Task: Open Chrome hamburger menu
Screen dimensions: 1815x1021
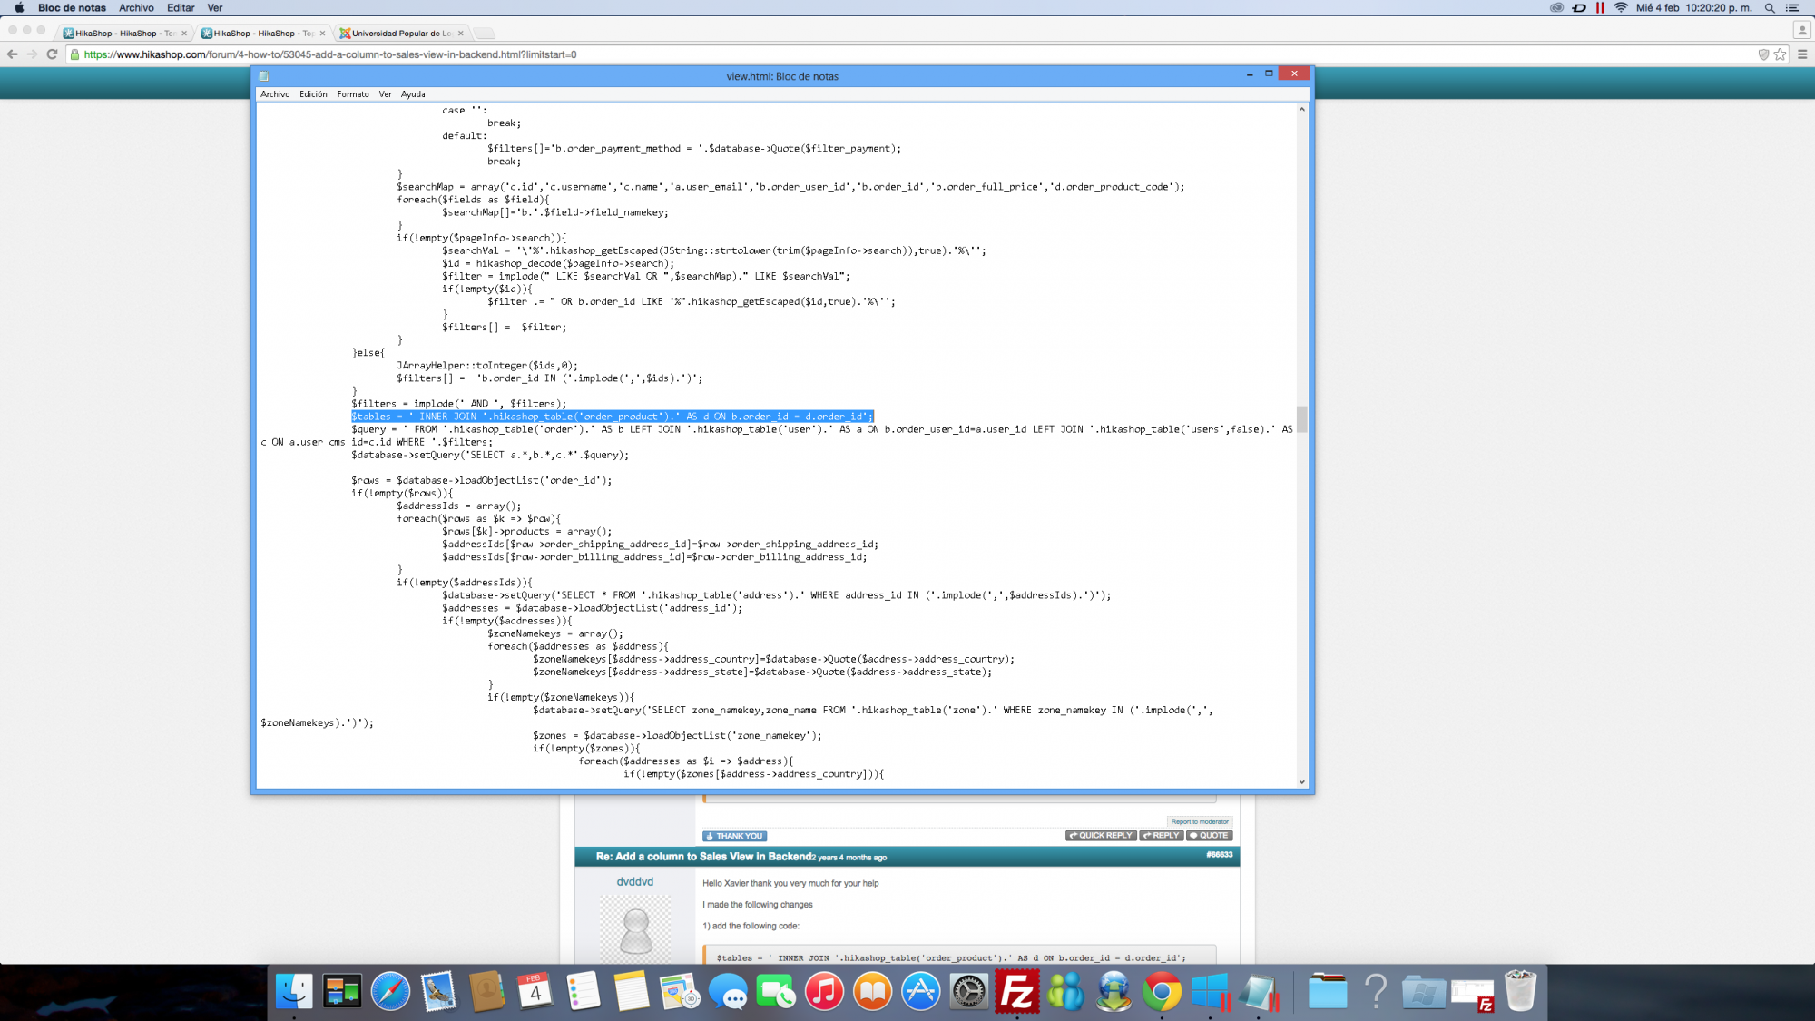Action: tap(1802, 54)
